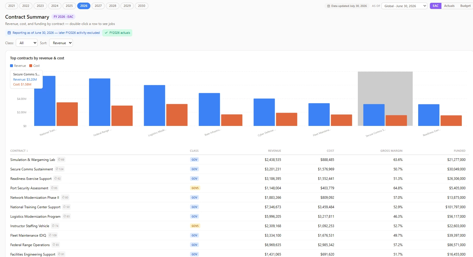Click job count badge for Fleet Maintenance IDIQ
Viewport: 473px width, 257px height.
(53, 235)
